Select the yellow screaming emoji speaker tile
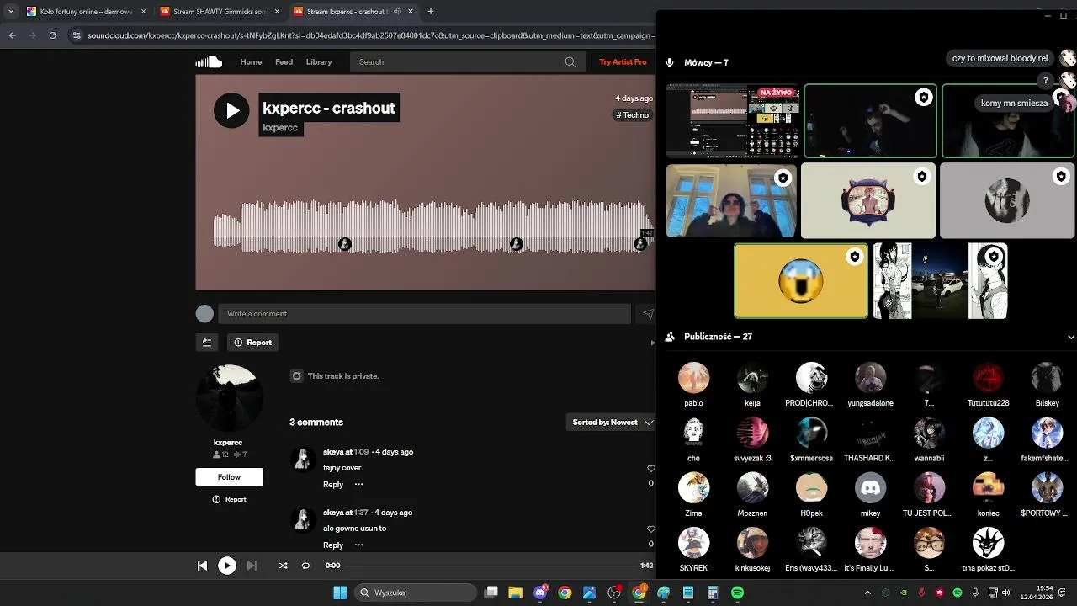The width and height of the screenshot is (1077, 606). click(x=801, y=281)
